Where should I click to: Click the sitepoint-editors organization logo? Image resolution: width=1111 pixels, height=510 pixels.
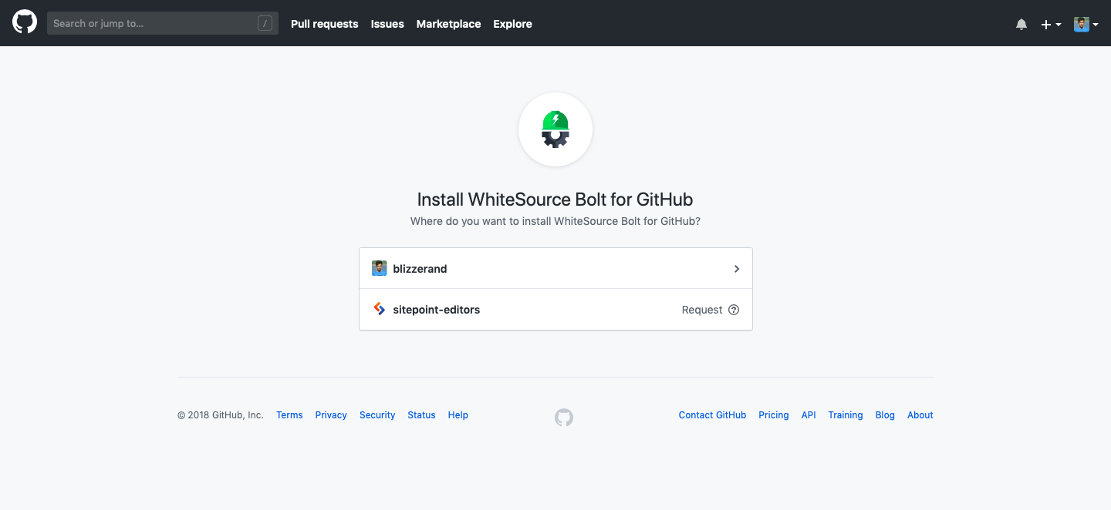(379, 309)
